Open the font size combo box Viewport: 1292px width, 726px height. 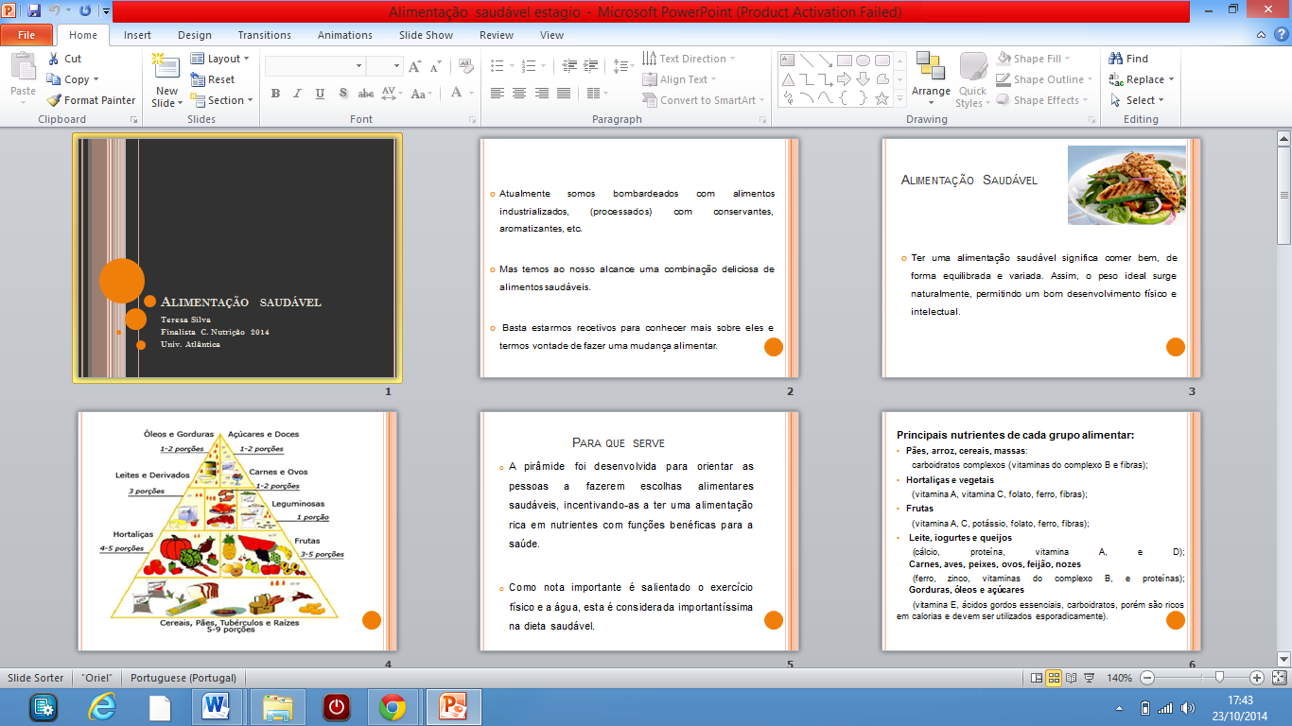(385, 66)
